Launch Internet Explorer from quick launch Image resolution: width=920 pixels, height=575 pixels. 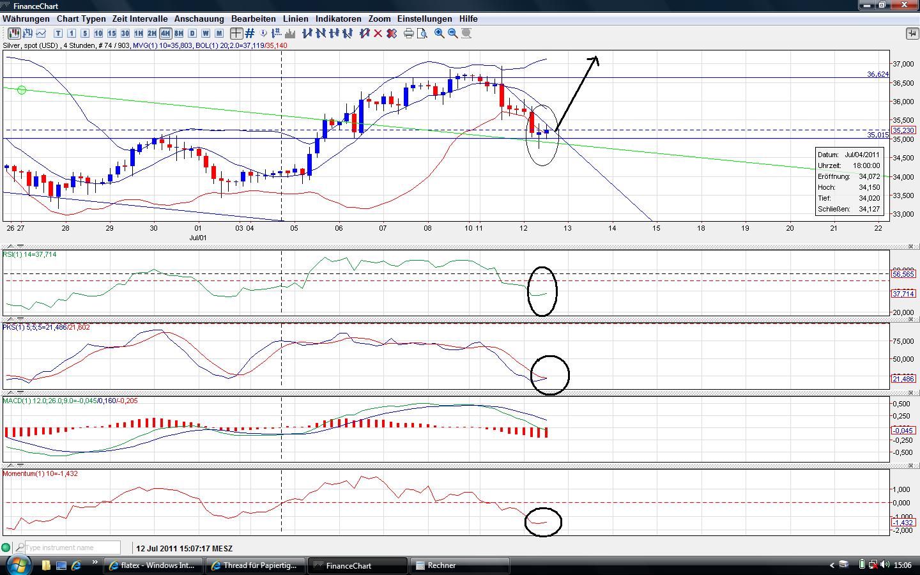(x=76, y=565)
